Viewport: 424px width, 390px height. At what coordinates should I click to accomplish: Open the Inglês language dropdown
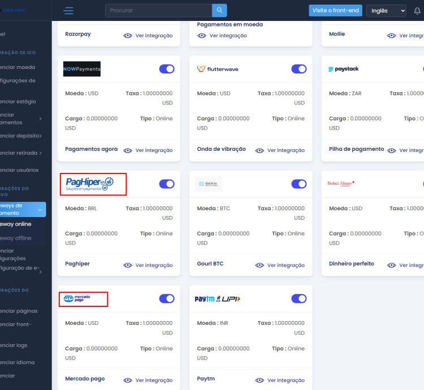[x=386, y=11]
